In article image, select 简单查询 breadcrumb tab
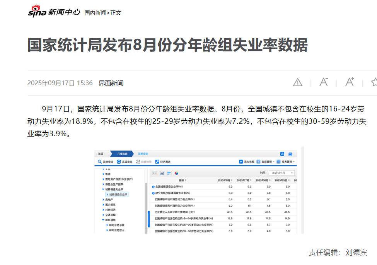This screenshot has width=377, height=265. (143, 154)
